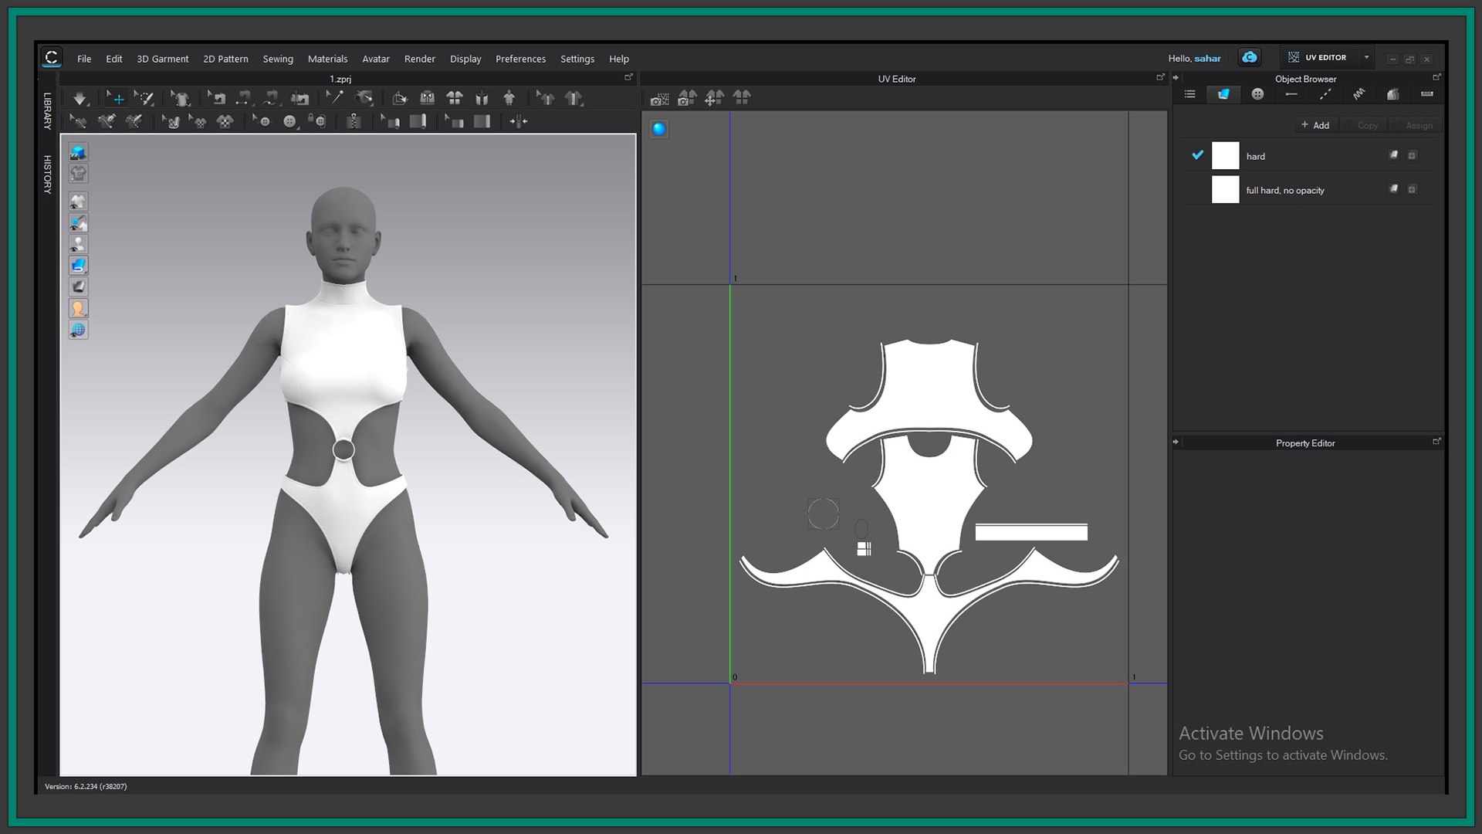
Task: Click the full hard, no opacity swatch
Action: (1225, 190)
